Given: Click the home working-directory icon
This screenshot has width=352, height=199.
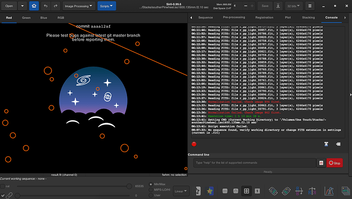Looking at the screenshot, I should point(34,6).
